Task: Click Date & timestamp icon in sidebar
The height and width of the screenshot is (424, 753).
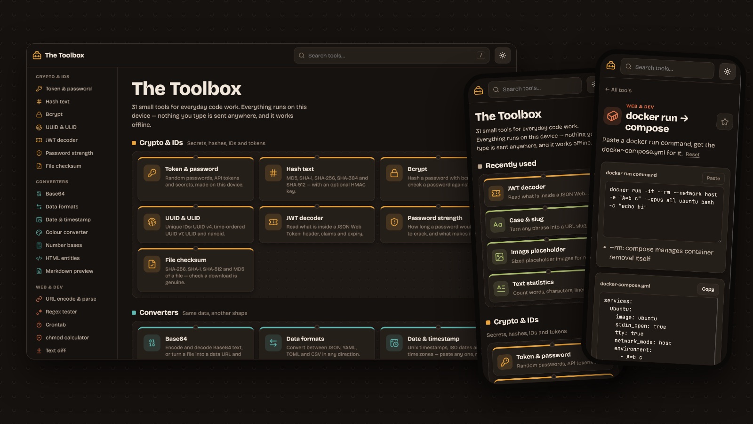Action: point(39,220)
